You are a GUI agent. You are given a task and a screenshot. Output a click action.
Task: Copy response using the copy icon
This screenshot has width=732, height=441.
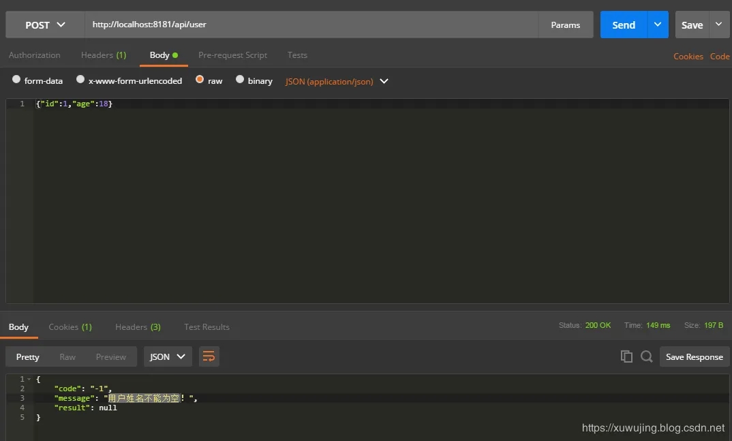pos(626,356)
